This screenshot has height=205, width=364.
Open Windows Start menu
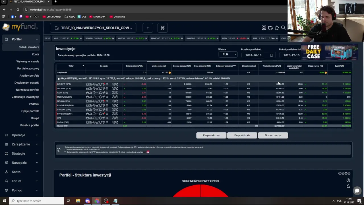(x=4, y=201)
